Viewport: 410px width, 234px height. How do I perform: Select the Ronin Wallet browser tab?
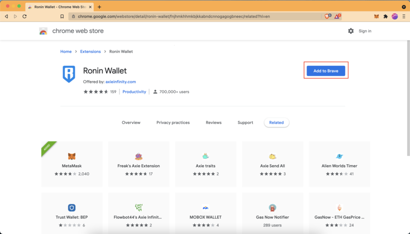(x=59, y=7)
